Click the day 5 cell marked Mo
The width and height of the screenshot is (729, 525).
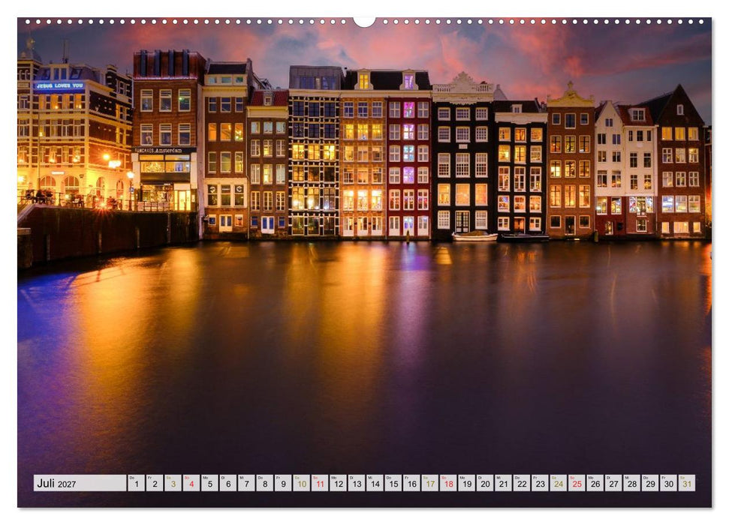click(x=209, y=483)
